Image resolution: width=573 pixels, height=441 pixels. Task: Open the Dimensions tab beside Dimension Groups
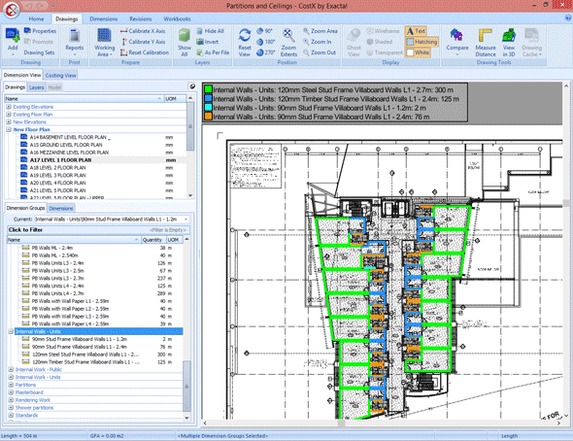[61, 208]
